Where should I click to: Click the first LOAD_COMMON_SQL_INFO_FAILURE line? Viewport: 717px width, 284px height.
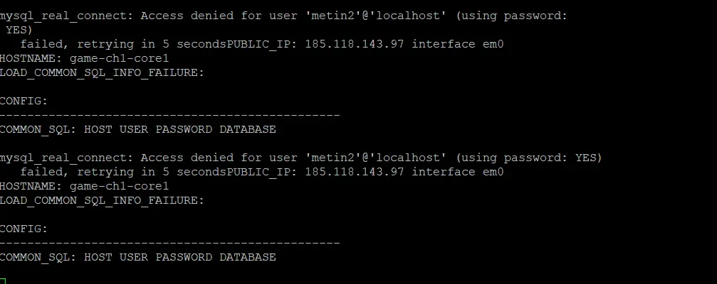click(102, 72)
